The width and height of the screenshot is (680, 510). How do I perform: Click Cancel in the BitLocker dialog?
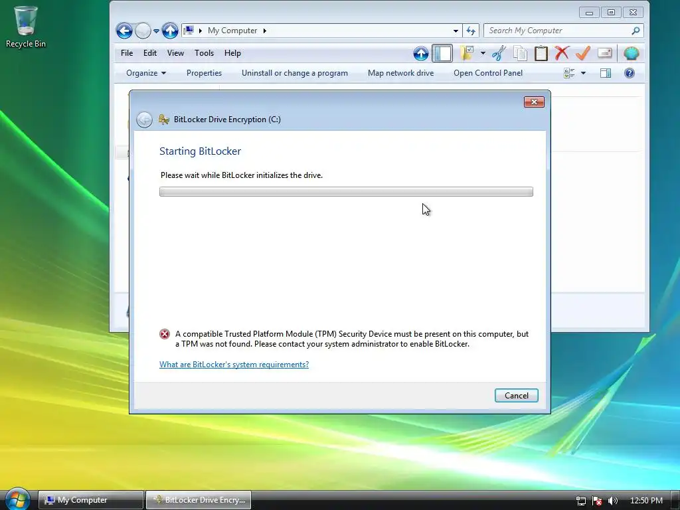coord(517,396)
